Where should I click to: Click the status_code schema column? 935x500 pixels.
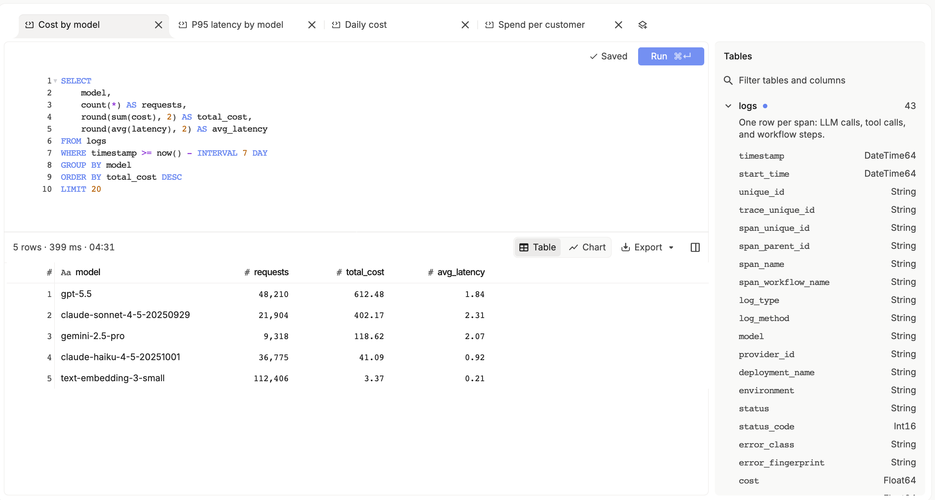827,426
